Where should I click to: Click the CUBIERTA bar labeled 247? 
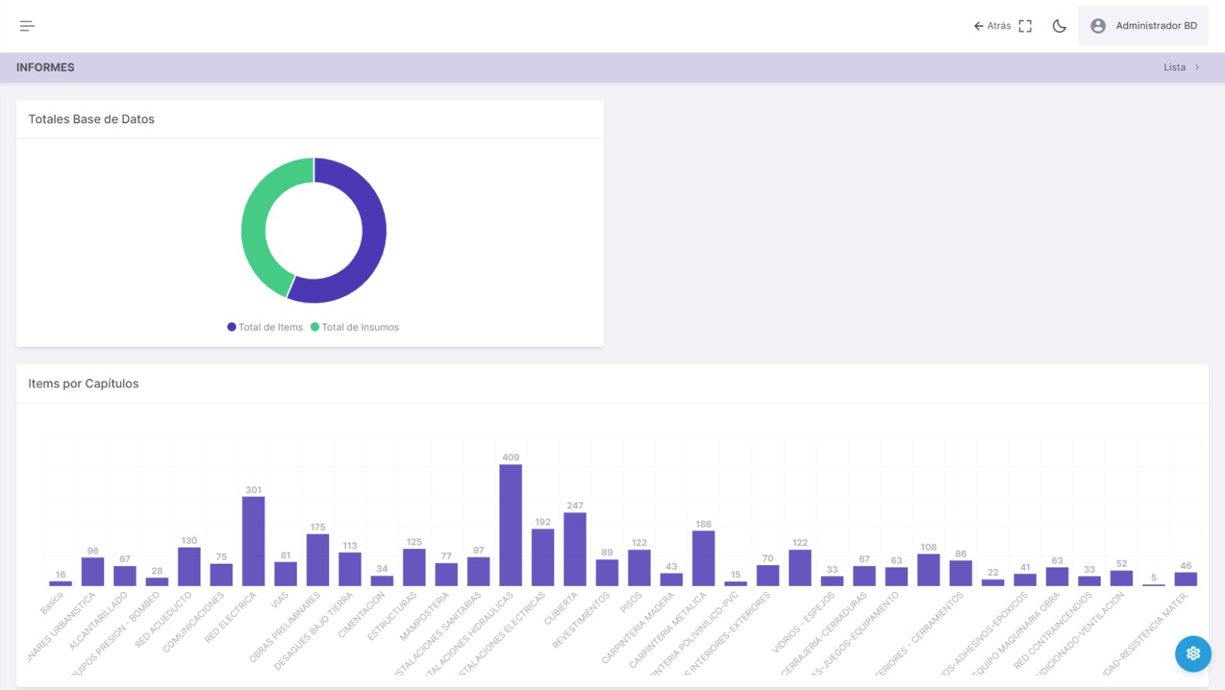coord(575,549)
